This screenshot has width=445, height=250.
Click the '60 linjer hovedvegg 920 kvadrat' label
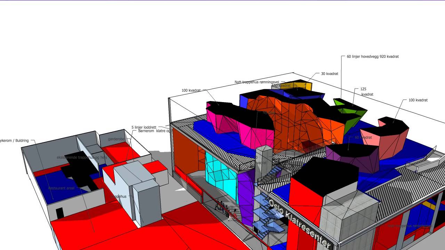373,56
